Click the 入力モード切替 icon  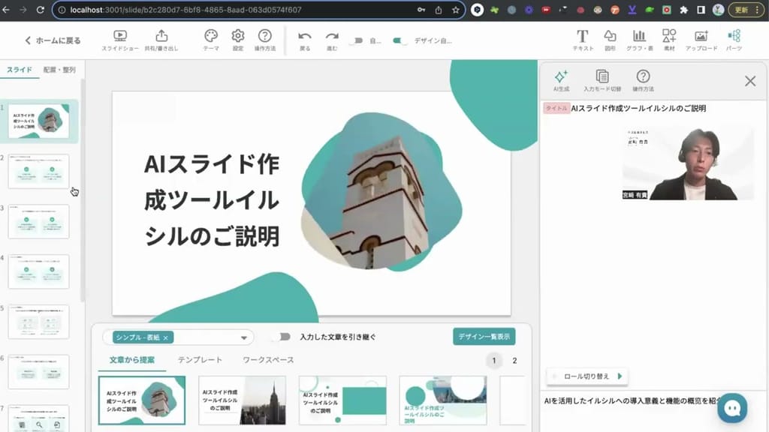[602, 81]
